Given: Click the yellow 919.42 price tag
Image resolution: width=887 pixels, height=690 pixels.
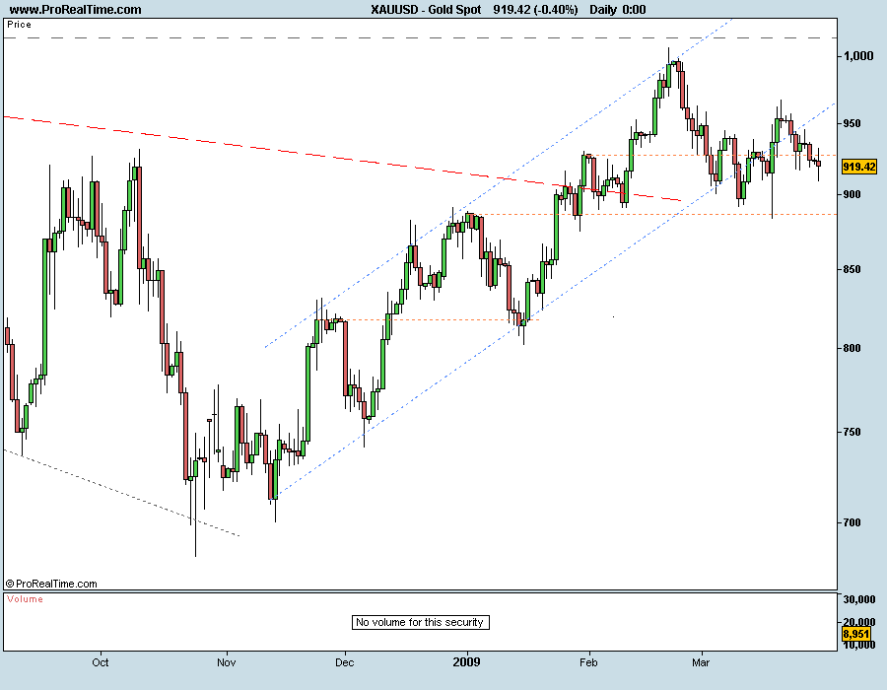Looking at the screenshot, I should click(858, 167).
